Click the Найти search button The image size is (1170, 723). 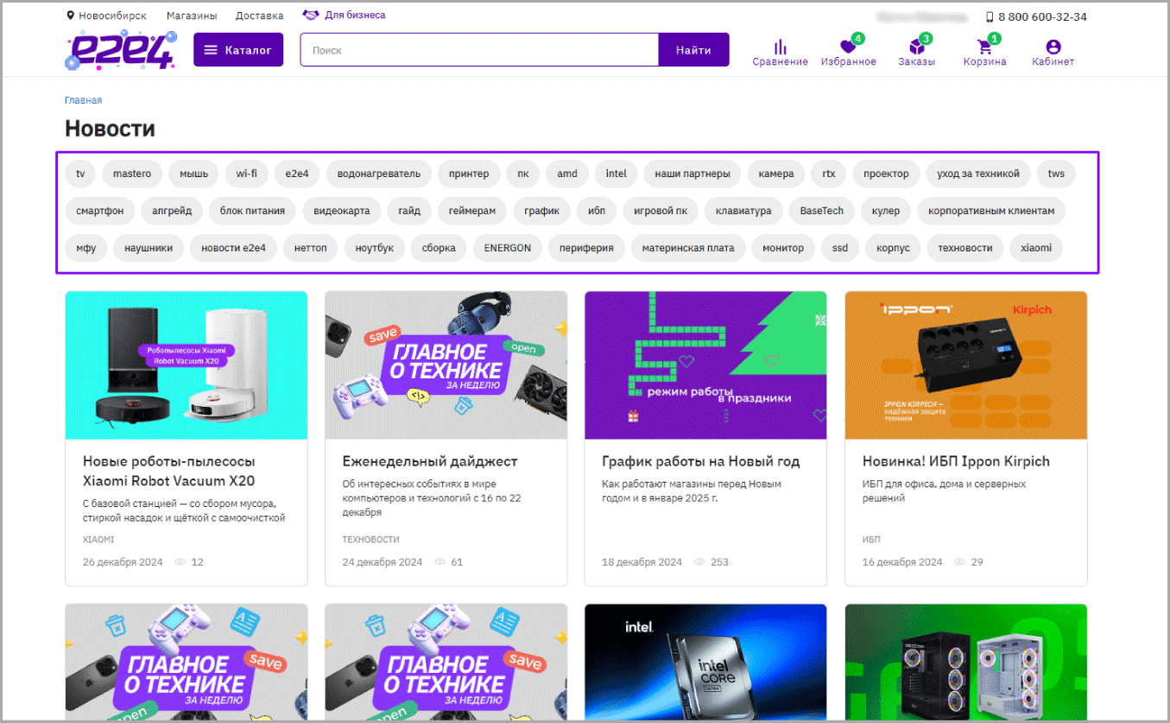[x=693, y=50]
